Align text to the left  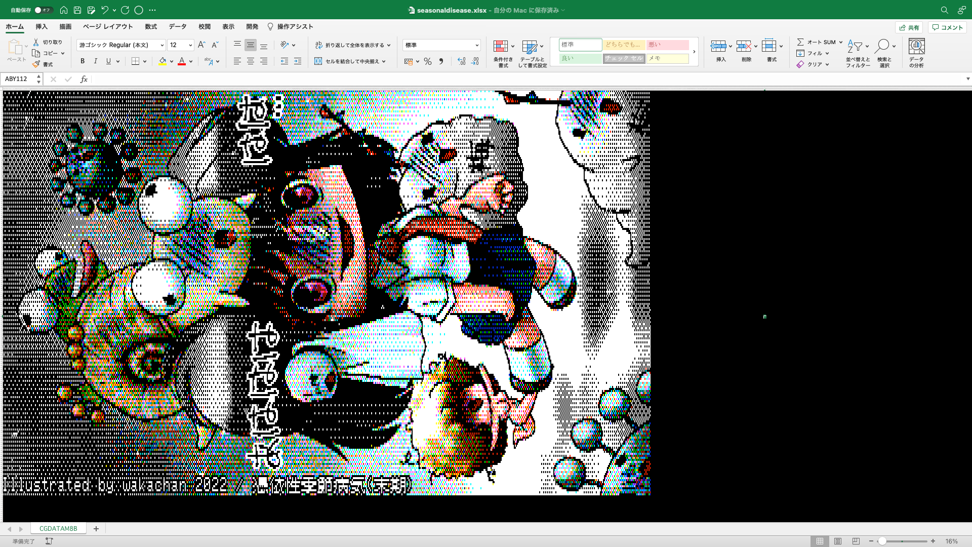237,61
